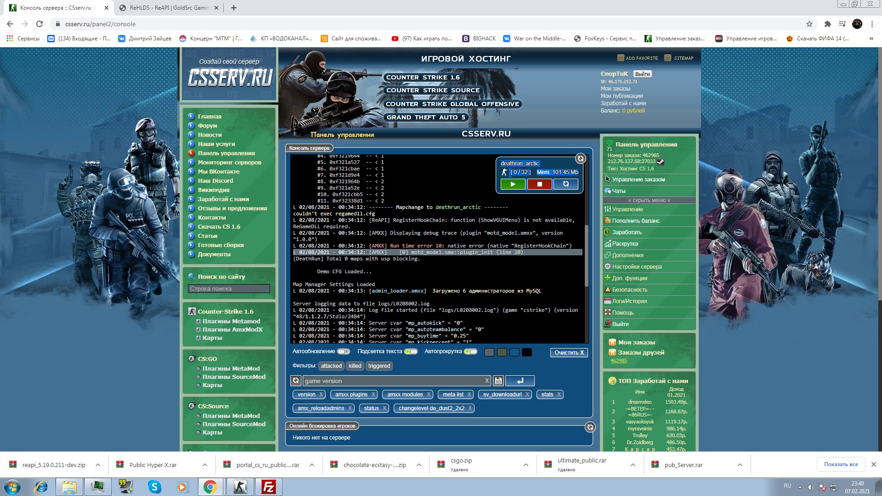The width and height of the screenshot is (882, 496).
Task: Run the saved 'version' command
Action: (x=306, y=395)
